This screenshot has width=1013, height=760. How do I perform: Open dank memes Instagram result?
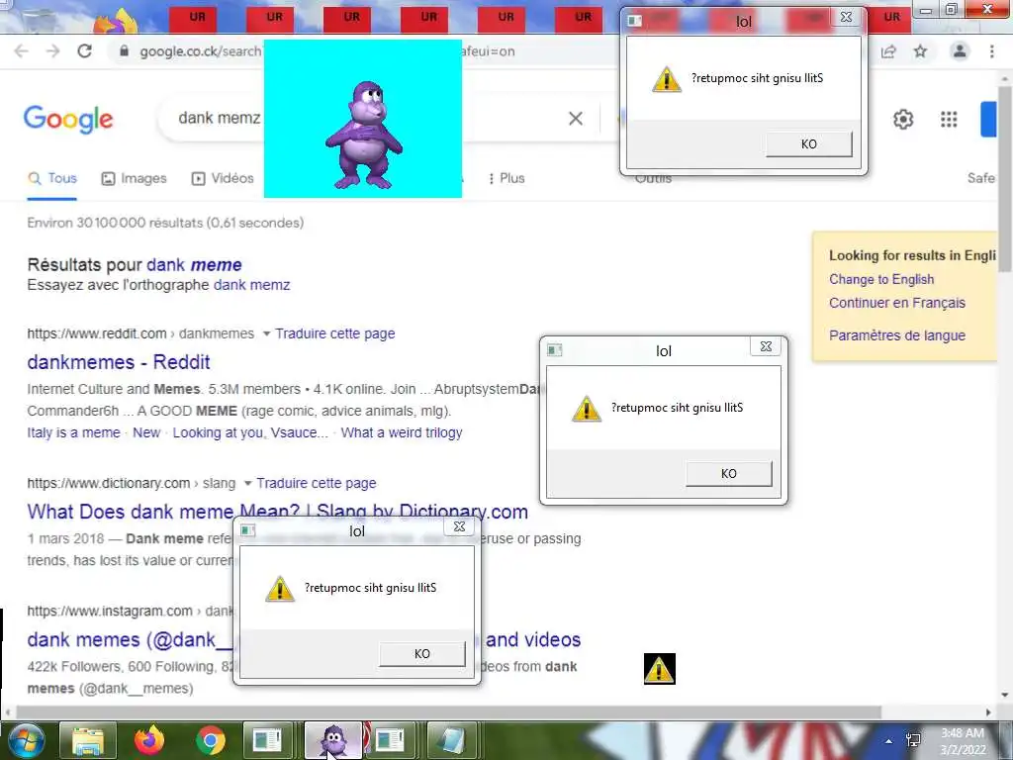130,639
